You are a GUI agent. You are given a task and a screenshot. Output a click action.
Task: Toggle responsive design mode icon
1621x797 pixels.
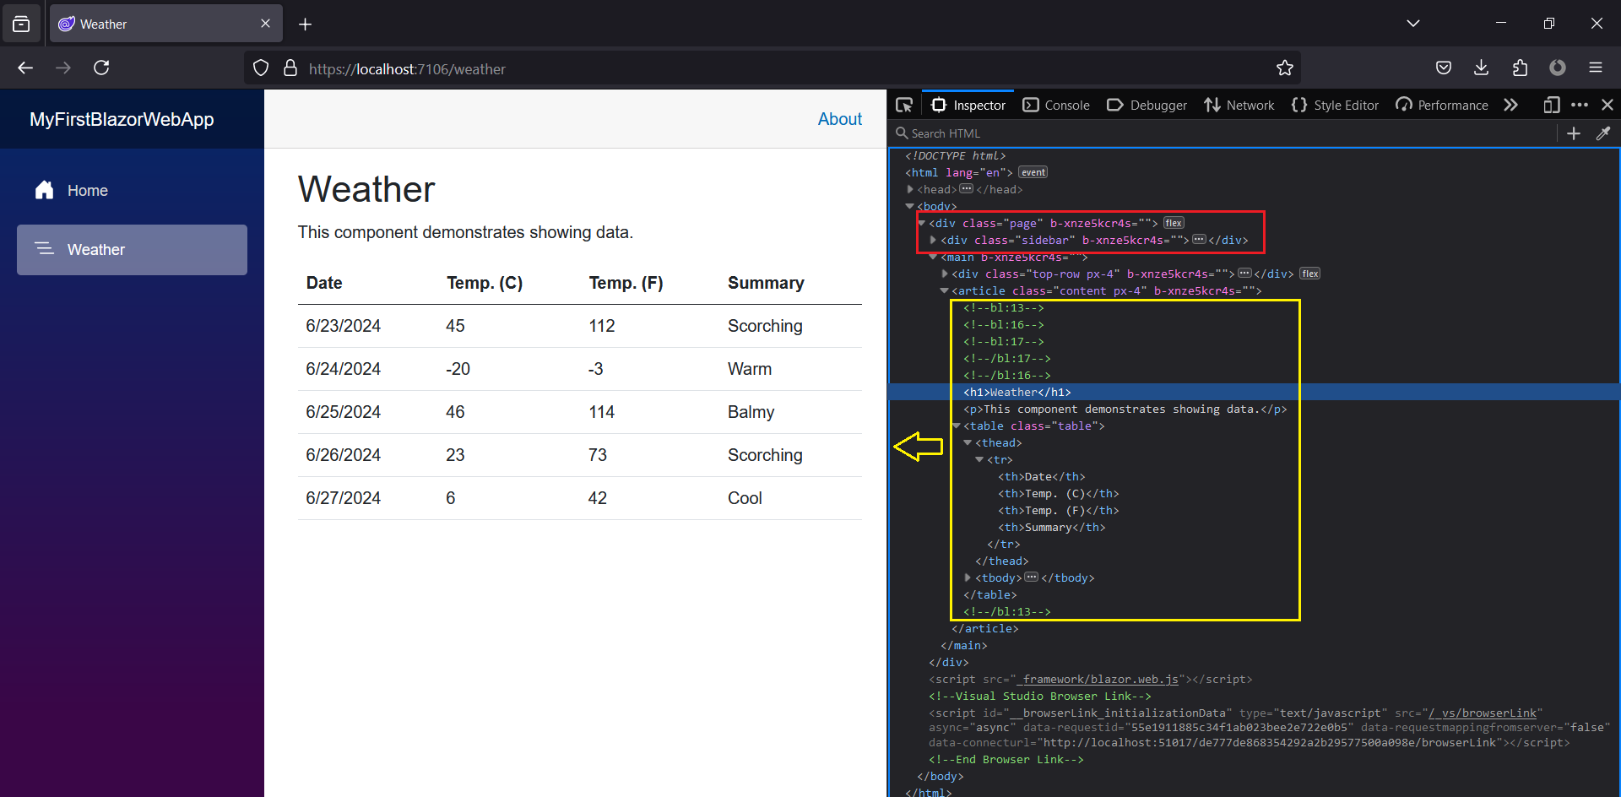point(1551,105)
